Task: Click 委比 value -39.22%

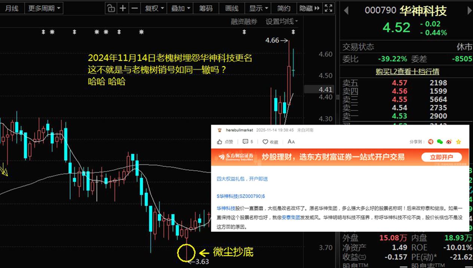Action: point(392,59)
